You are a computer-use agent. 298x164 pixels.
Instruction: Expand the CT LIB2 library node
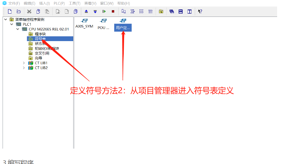(x=24, y=68)
